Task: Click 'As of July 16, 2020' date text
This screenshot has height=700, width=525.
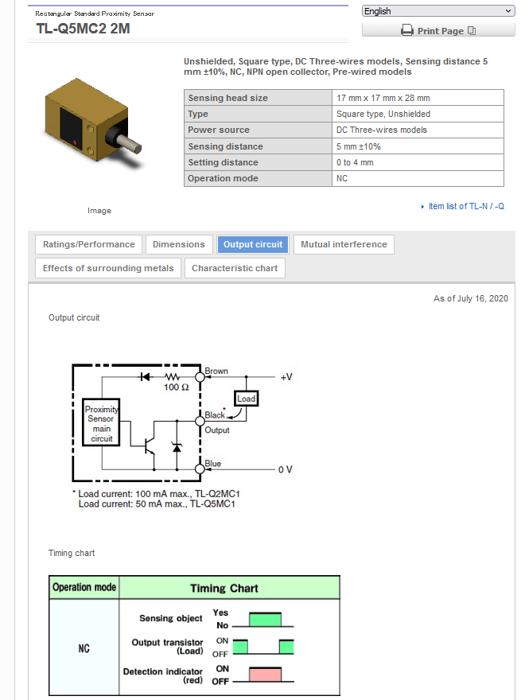Action: pos(471,298)
